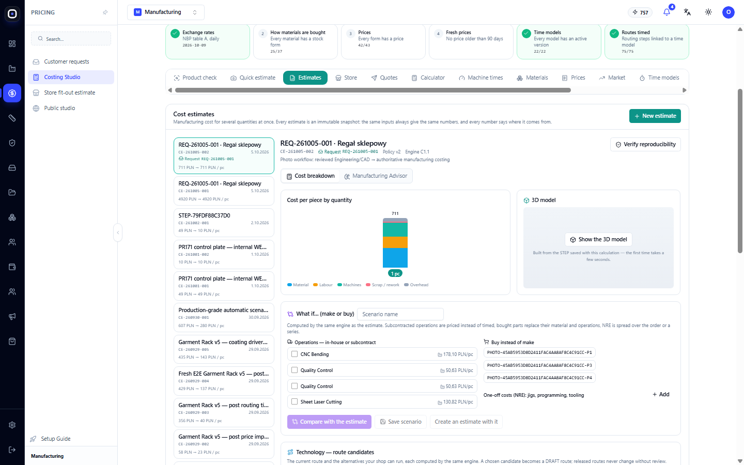This screenshot has height=465, width=744.
Task: Click the megaphone icon in the sidebar
Action: tap(12, 317)
